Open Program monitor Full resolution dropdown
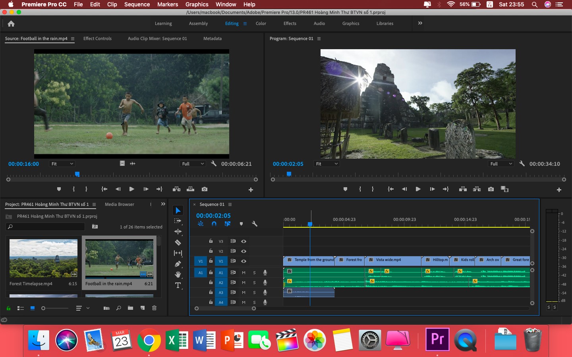The height and width of the screenshot is (357, 572). click(x=501, y=164)
